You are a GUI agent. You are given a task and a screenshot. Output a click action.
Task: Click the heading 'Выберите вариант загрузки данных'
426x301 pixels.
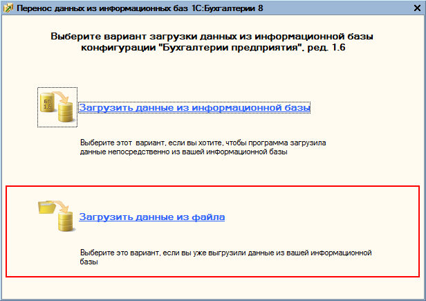tap(212, 42)
